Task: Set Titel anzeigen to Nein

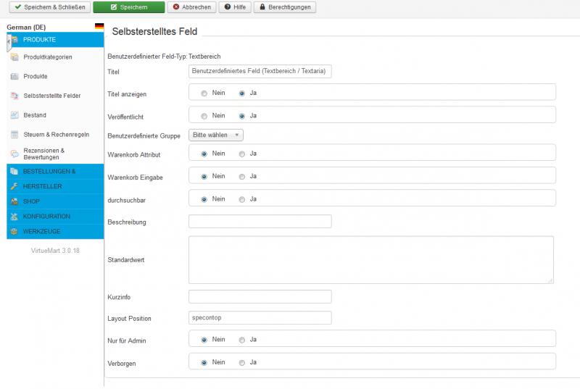Action: pos(204,93)
